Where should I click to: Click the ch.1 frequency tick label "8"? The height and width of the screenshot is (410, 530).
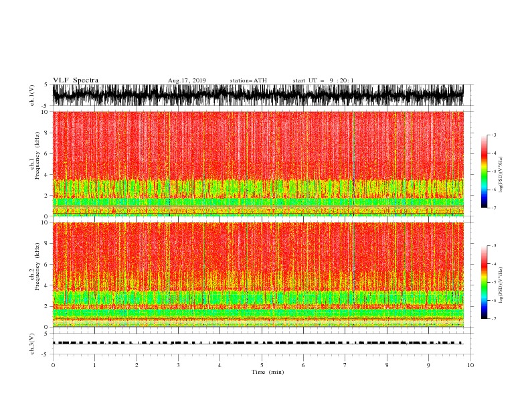[x=46, y=133]
